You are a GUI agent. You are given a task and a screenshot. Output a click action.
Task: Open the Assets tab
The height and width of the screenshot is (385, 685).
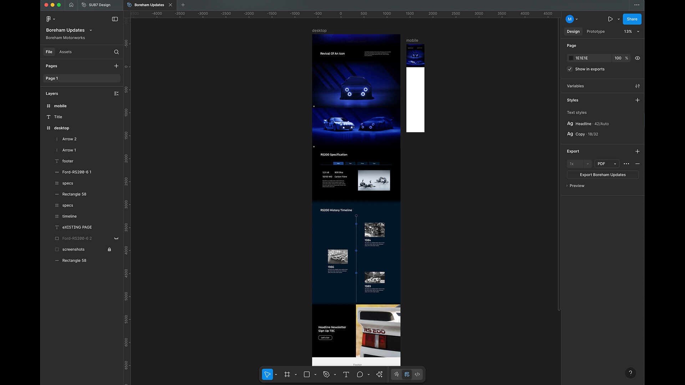click(65, 52)
